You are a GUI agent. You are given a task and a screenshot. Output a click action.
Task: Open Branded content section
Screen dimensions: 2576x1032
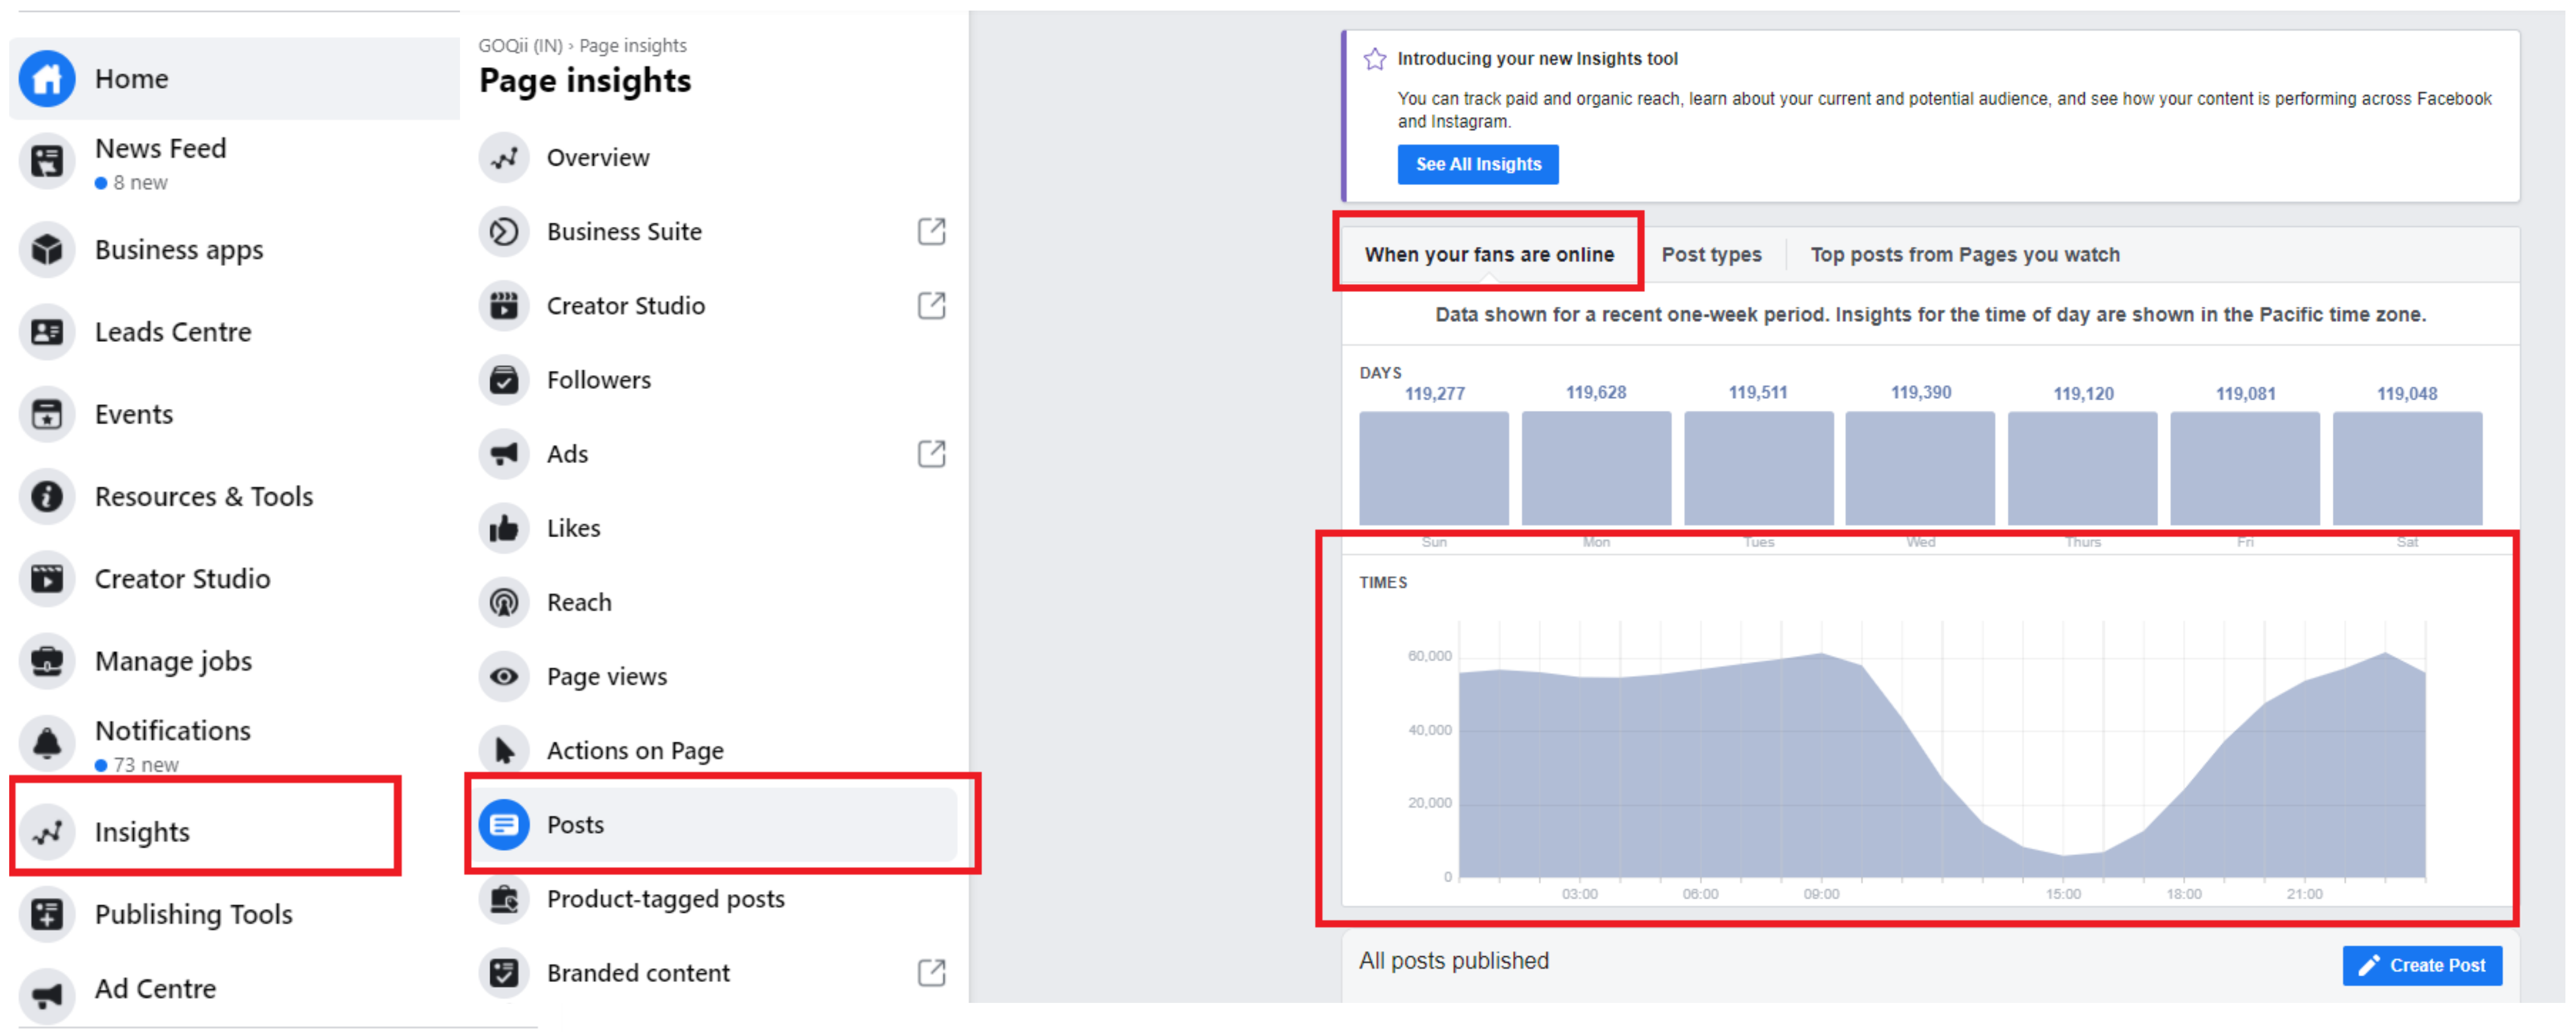637,971
